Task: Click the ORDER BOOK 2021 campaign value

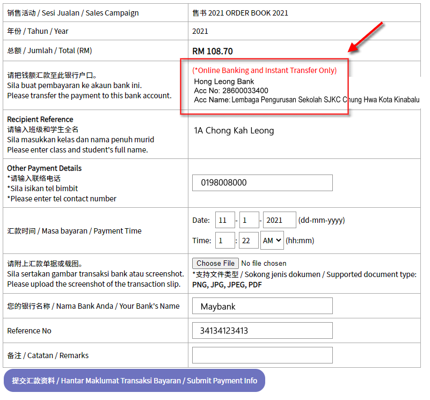Action: (x=240, y=13)
